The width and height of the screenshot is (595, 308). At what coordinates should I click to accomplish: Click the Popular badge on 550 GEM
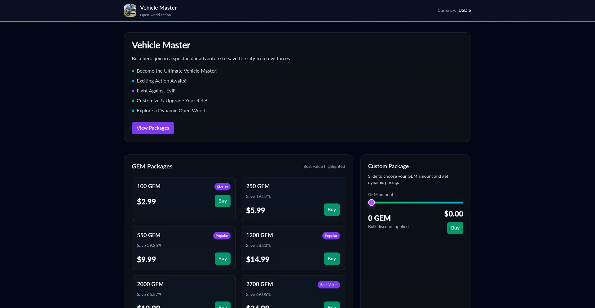[x=222, y=236]
